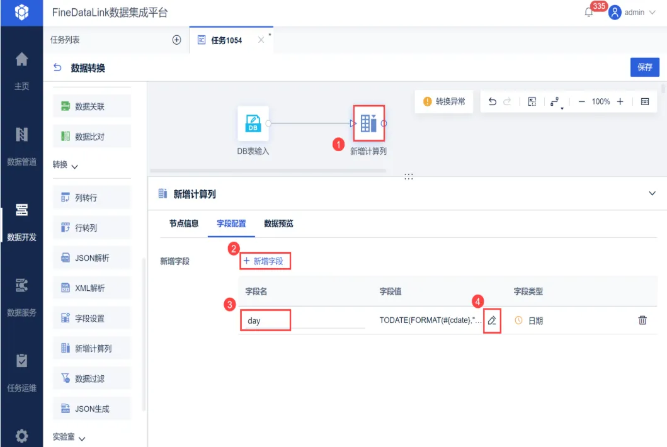Collapse the 转换 operator group

point(66,165)
